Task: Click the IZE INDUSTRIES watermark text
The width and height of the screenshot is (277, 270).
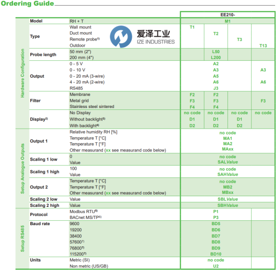Action: point(156,42)
